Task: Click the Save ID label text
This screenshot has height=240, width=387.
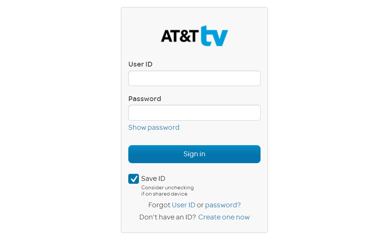Action: click(153, 179)
